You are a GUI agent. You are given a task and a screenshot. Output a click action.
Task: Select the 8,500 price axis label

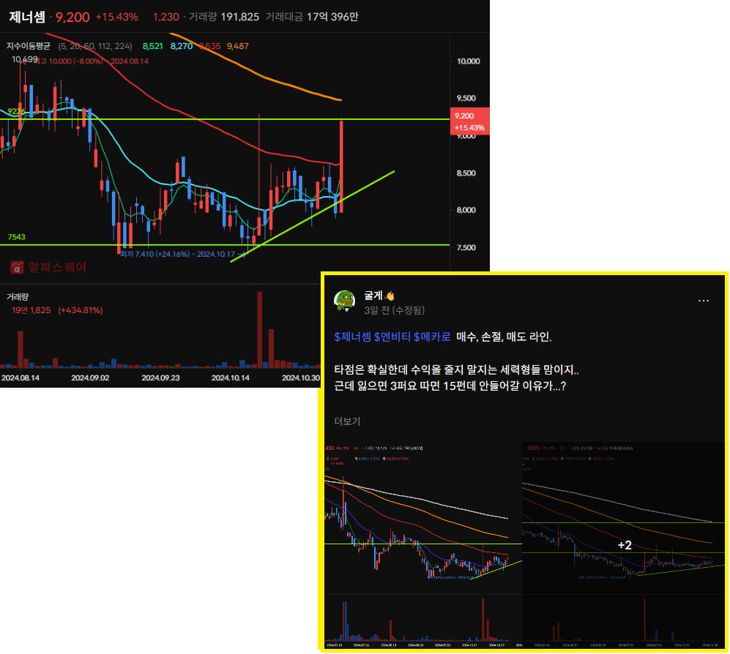(466, 173)
